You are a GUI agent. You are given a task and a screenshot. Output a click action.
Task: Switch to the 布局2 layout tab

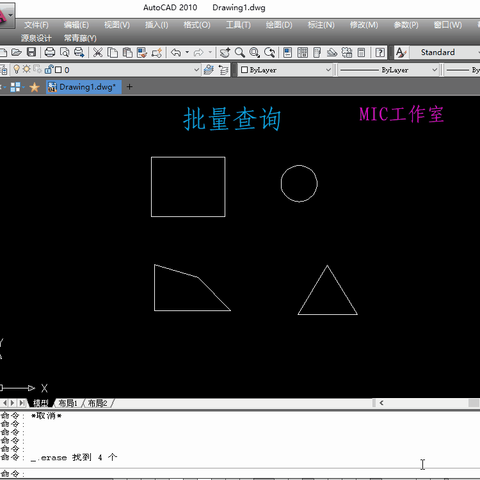click(97, 403)
